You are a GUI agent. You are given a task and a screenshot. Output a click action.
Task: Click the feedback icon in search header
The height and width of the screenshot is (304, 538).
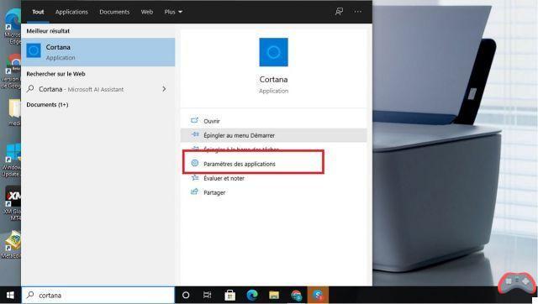[339, 12]
